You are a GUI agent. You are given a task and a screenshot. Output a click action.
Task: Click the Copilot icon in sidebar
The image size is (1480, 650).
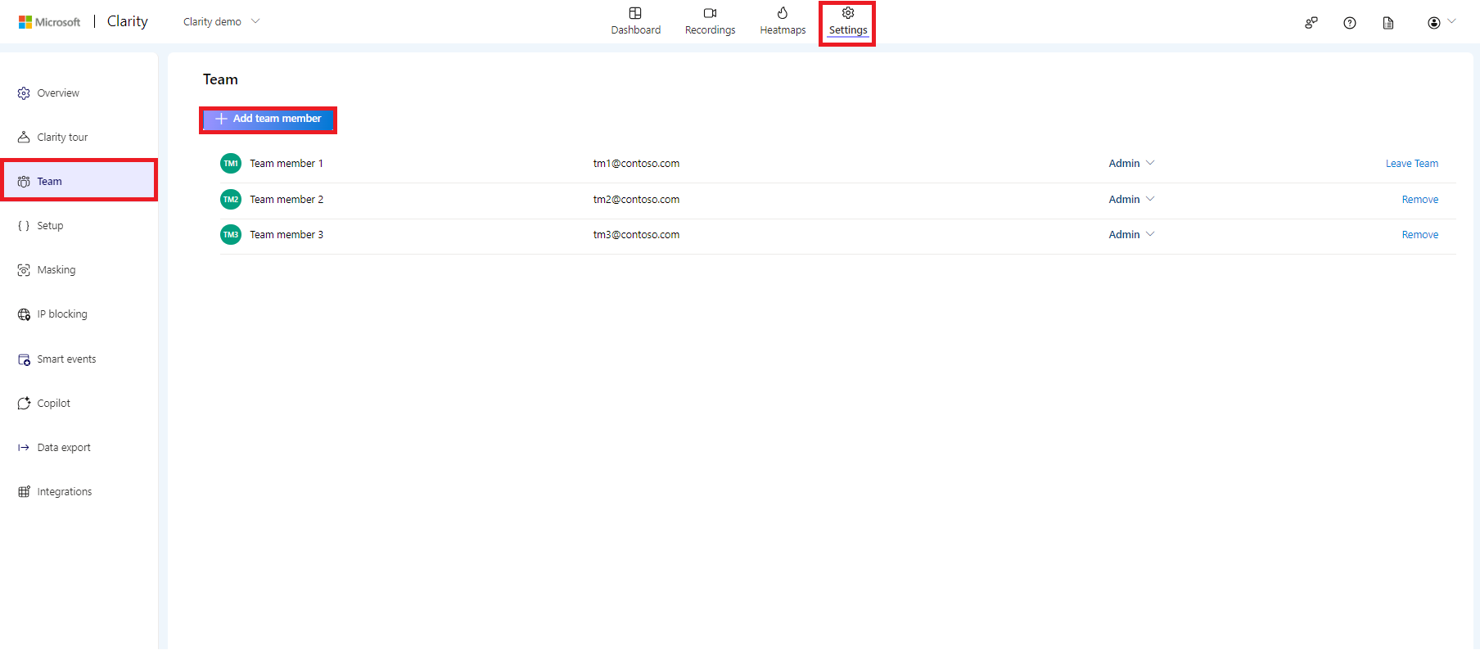pos(24,404)
